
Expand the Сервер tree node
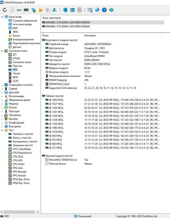tap(2, 89)
